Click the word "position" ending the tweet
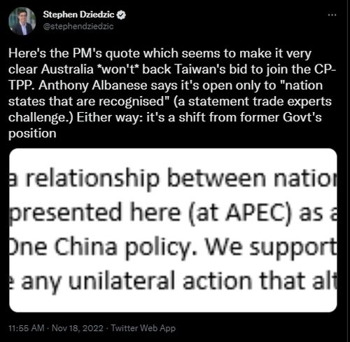The height and width of the screenshot is (342, 350). pyautogui.click(x=32, y=134)
